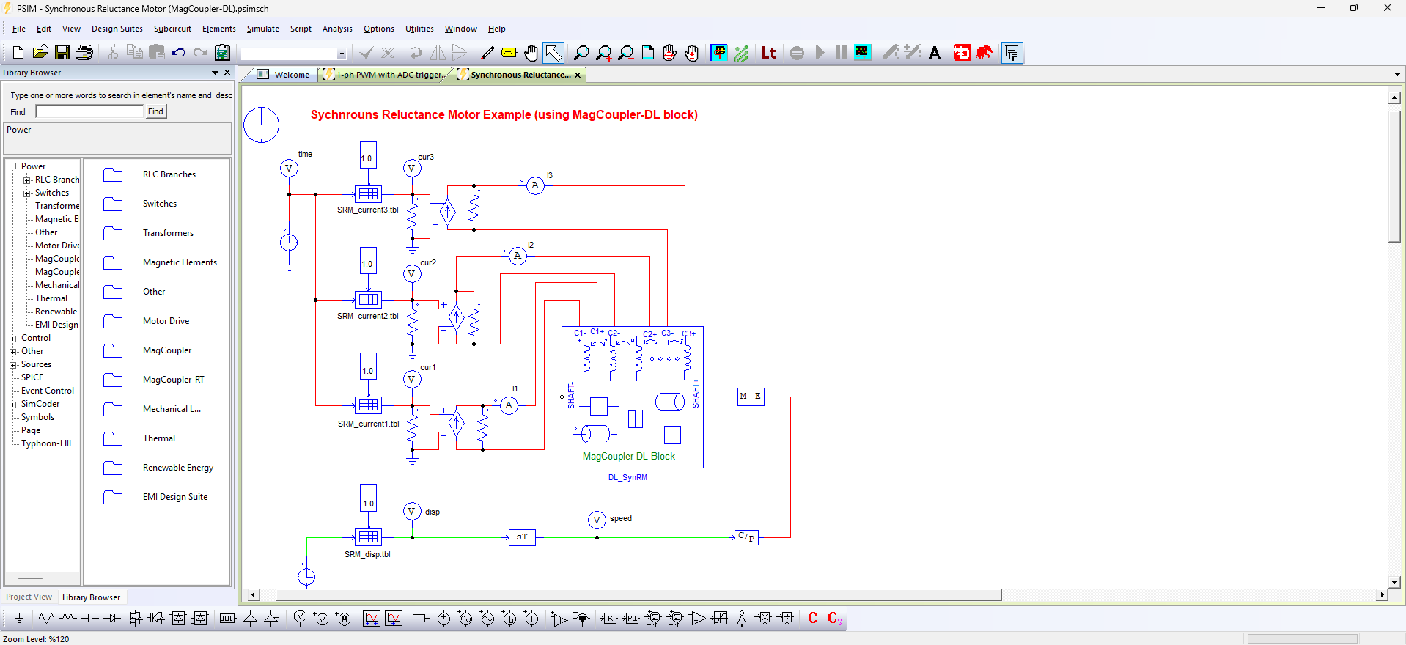Click the red elephant toolbar icon

click(984, 53)
